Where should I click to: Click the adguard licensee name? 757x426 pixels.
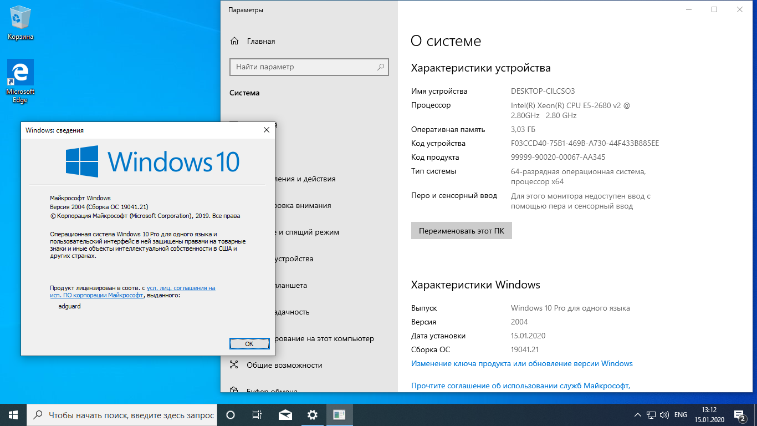click(x=69, y=306)
